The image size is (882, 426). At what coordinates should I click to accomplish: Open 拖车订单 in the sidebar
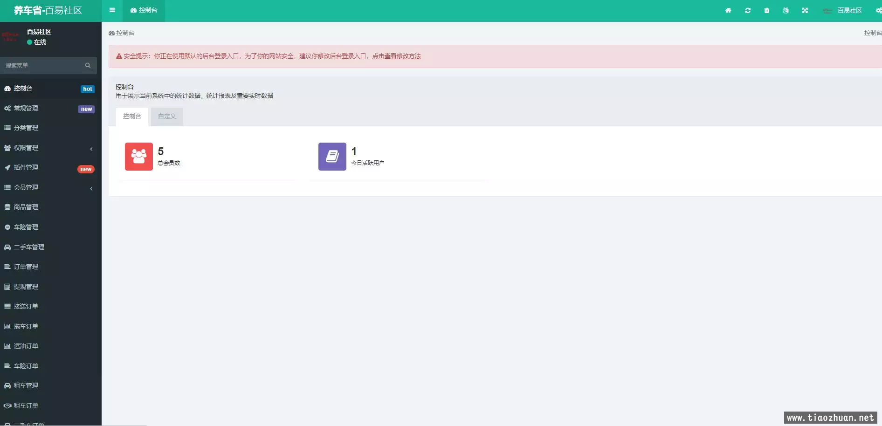(x=50, y=326)
